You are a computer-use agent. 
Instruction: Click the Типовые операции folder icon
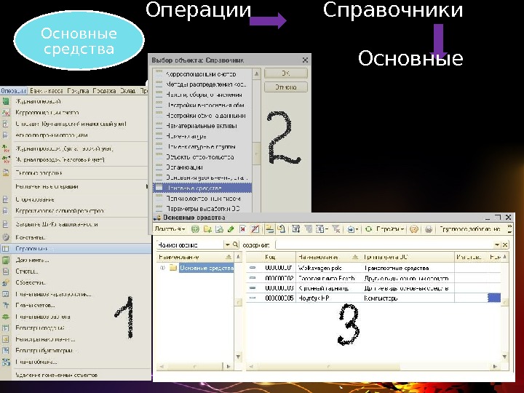point(6,172)
